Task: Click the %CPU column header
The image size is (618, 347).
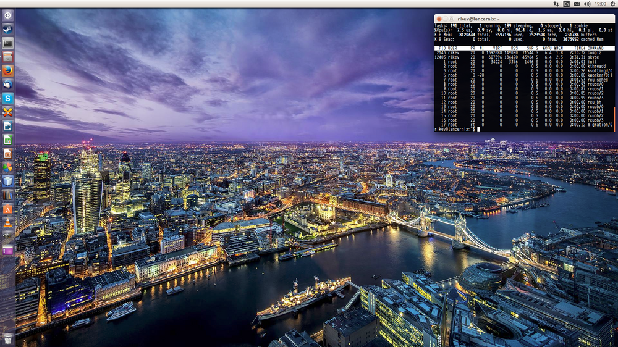Action: (x=546, y=48)
